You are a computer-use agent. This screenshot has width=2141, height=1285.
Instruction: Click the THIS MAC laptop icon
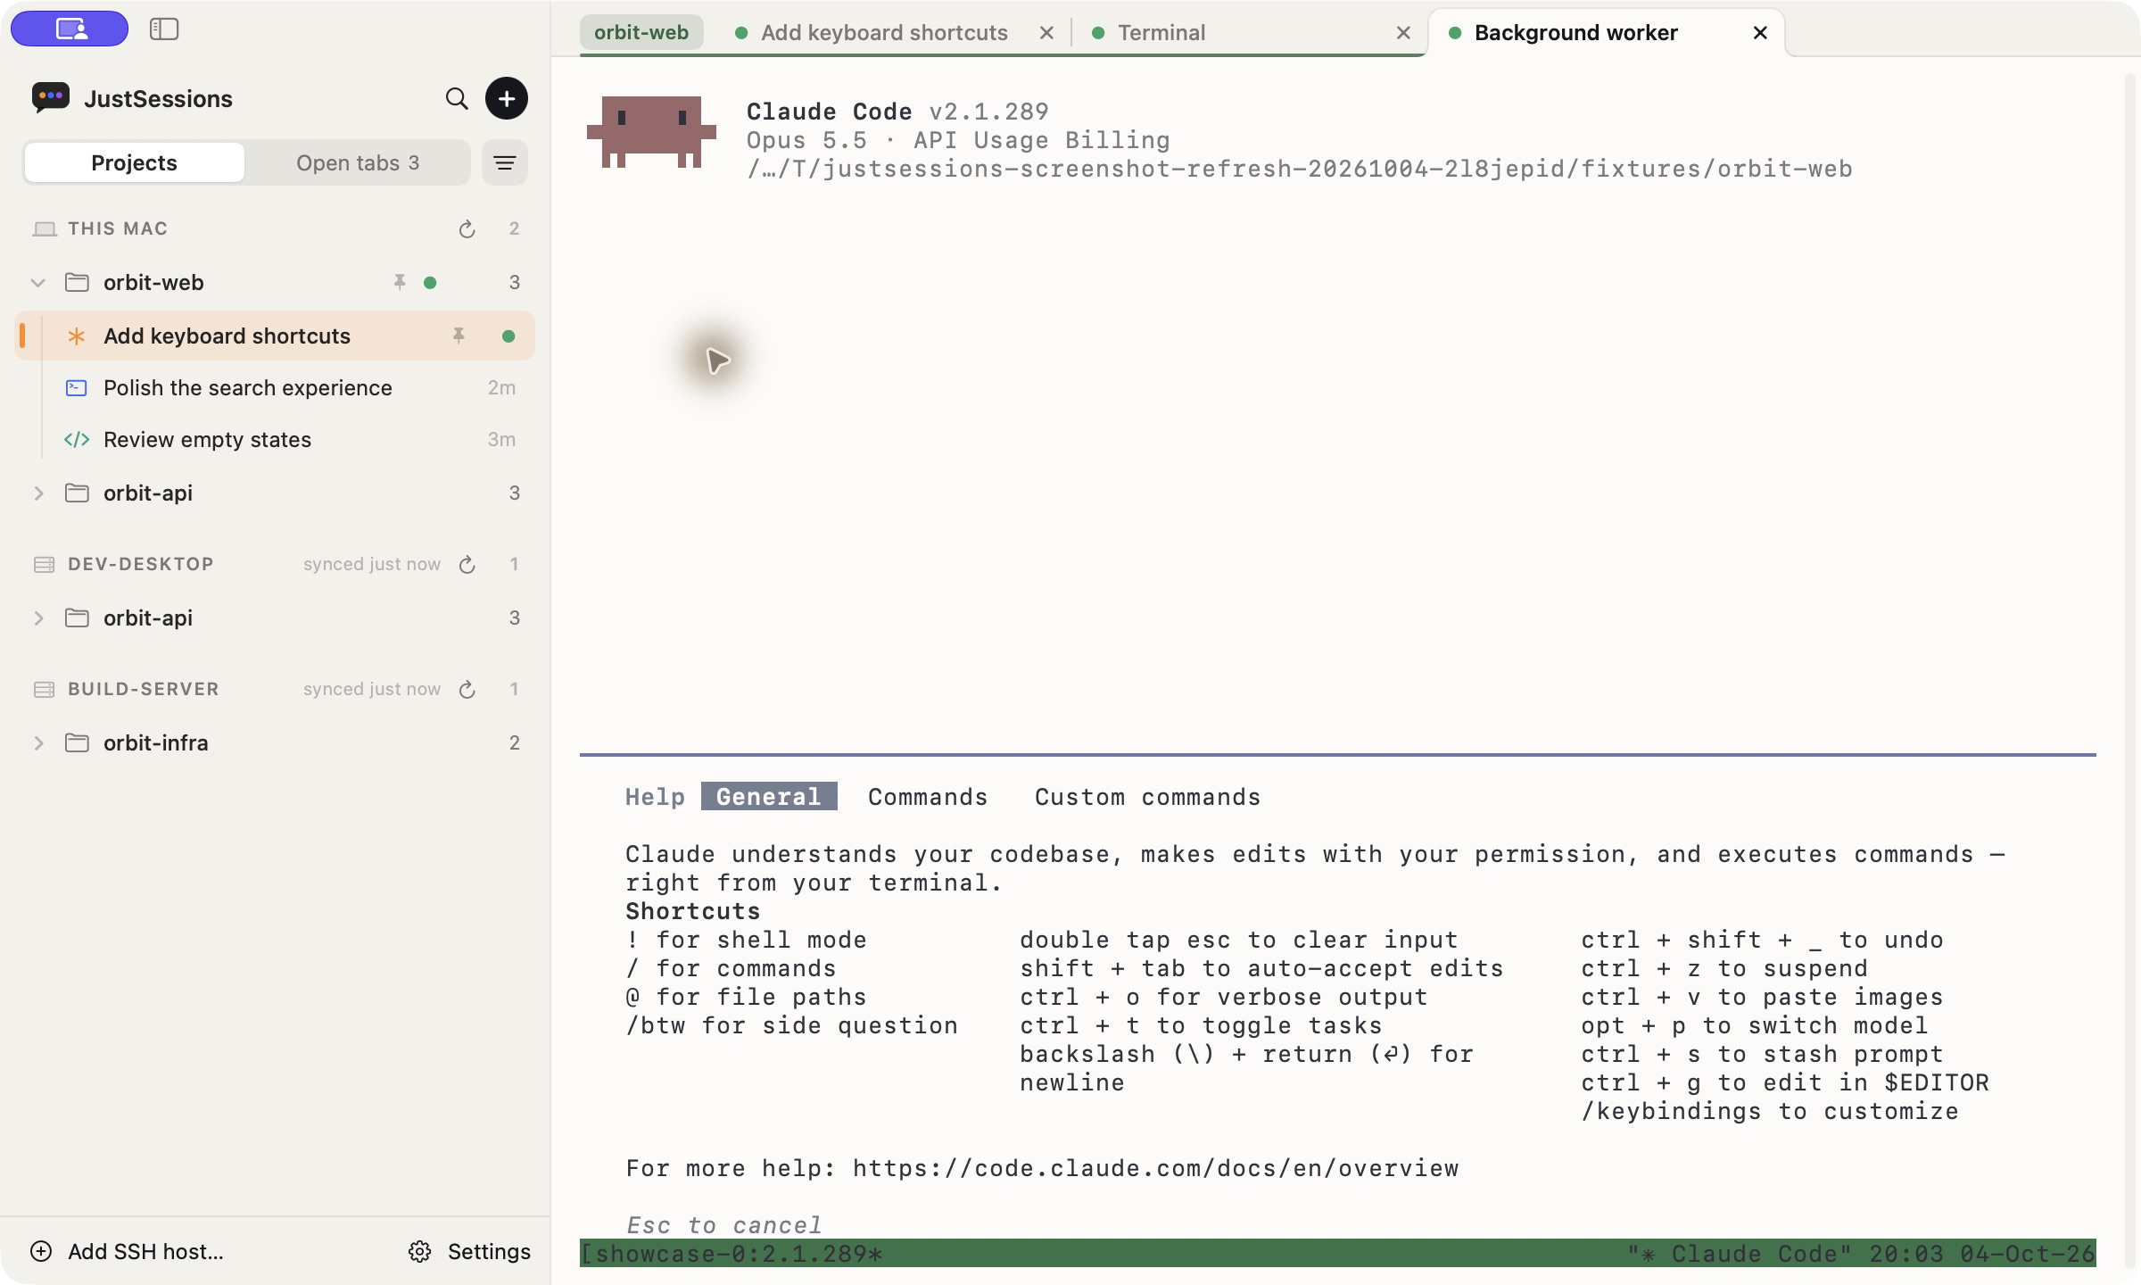click(45, 229)
